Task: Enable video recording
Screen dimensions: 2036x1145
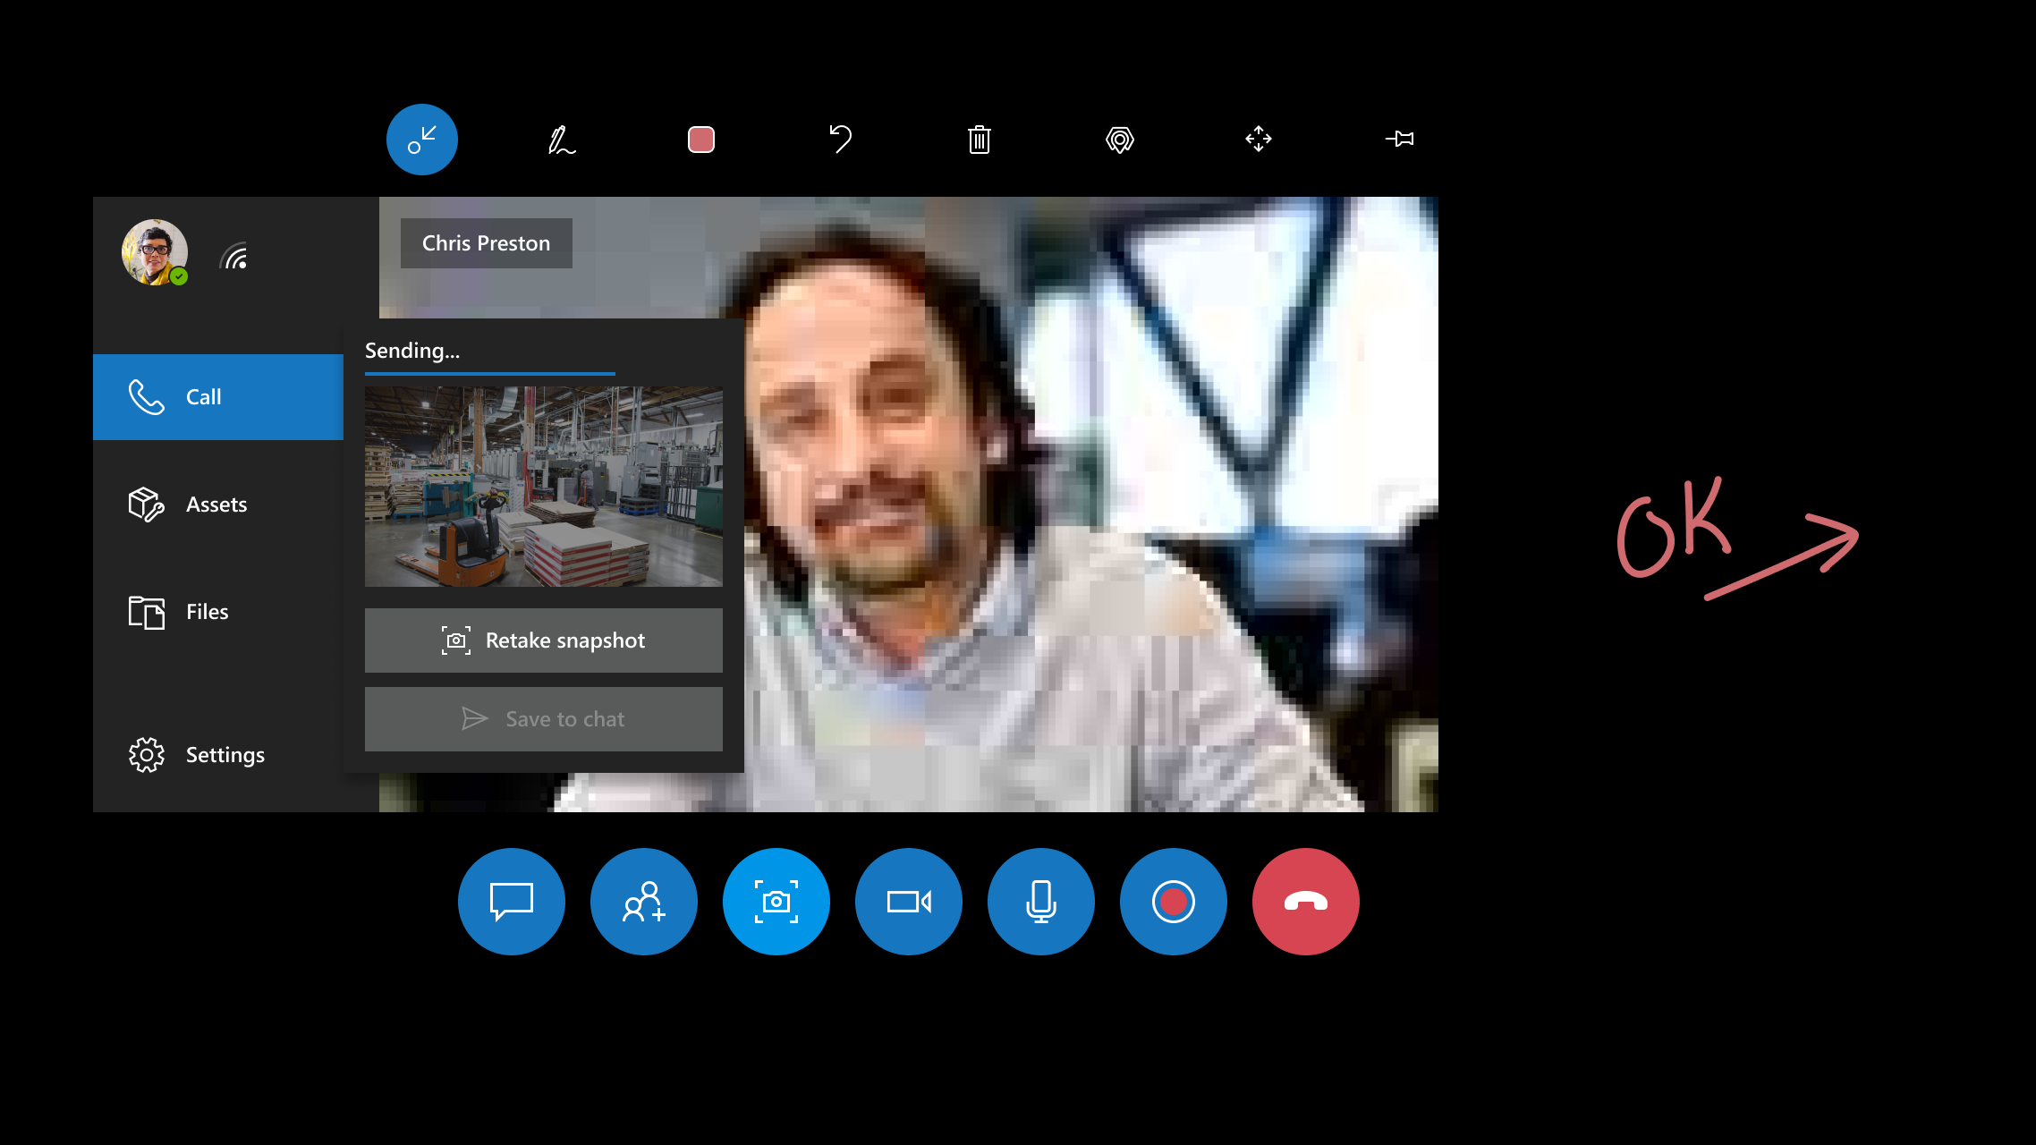Action: pos(1172,902)
